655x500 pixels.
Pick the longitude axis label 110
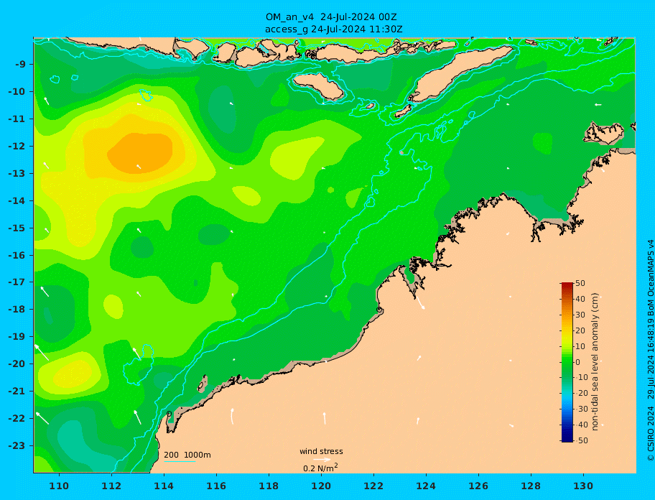pyautogui.click(x=59, y=486)
